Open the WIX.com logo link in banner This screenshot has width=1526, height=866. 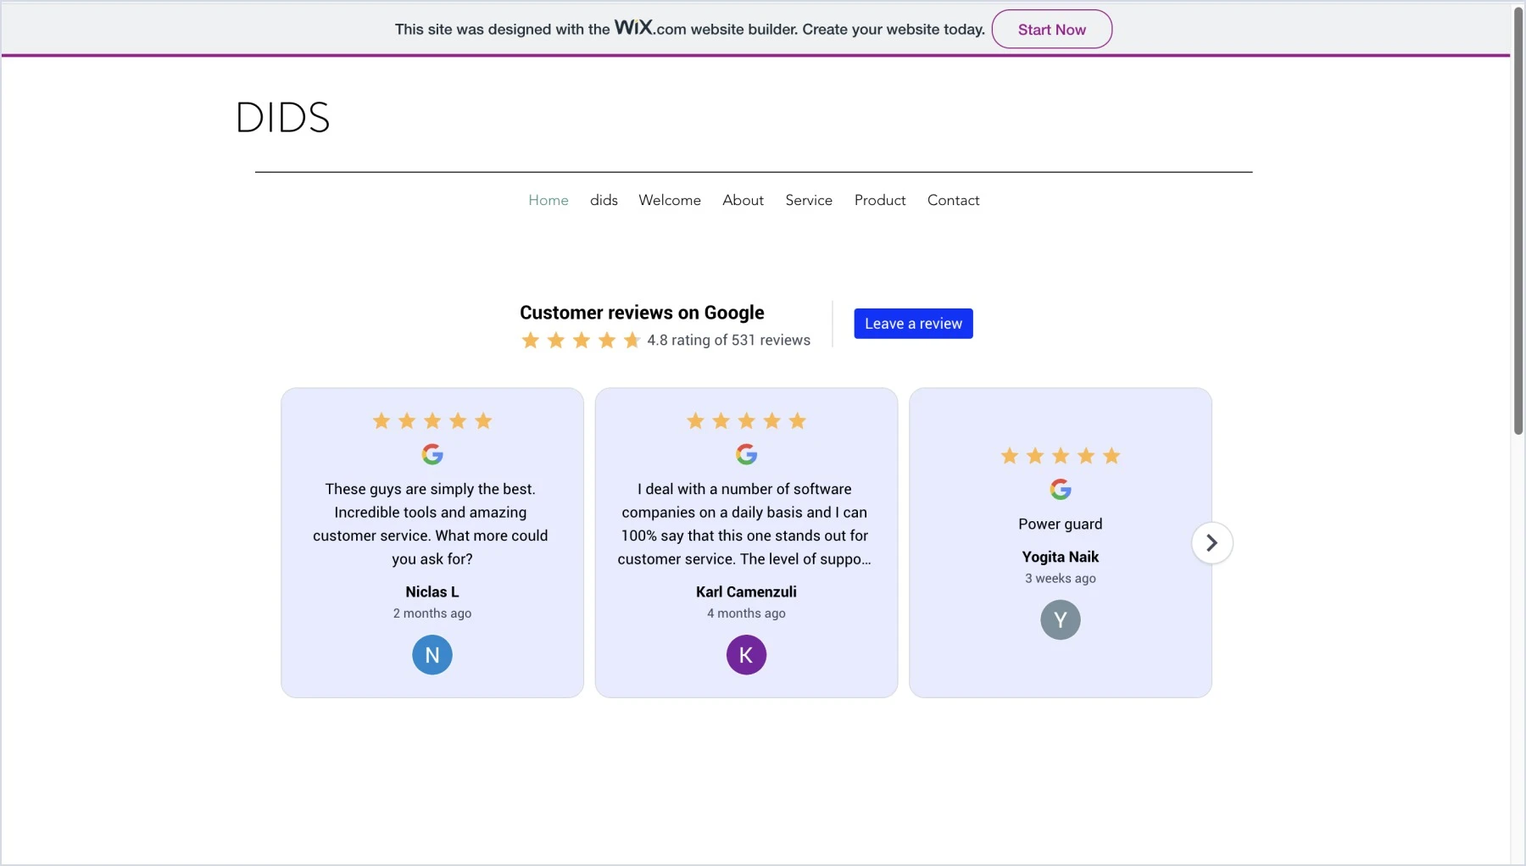point(650,28)
